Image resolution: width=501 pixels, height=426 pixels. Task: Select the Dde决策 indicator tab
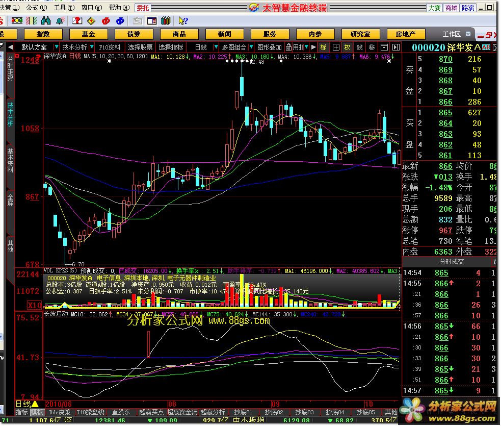(x=60, y=412)
